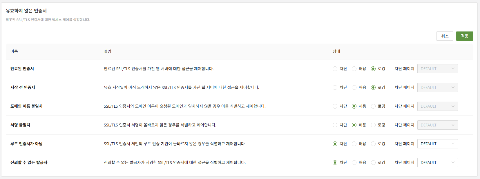
Task: Open 차단 페이지 dropdown for 만료된 인증서
Action: coord(437,69)
